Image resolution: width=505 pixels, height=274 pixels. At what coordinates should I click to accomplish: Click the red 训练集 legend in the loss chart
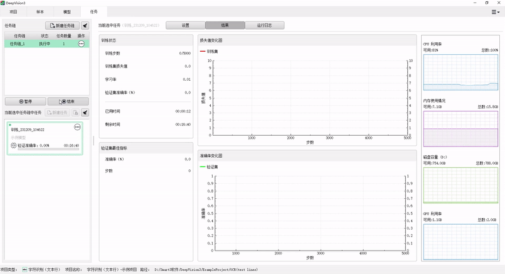click(211, 50)
